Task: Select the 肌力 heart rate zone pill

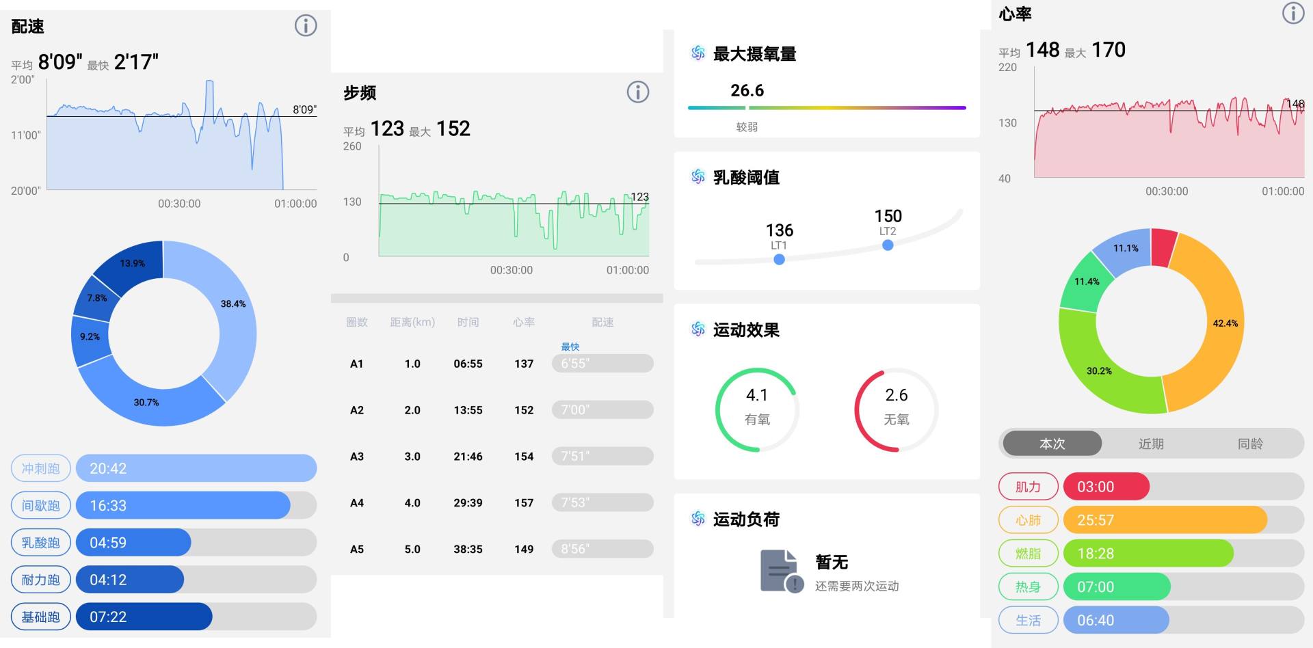Action: pos(1029,486)
